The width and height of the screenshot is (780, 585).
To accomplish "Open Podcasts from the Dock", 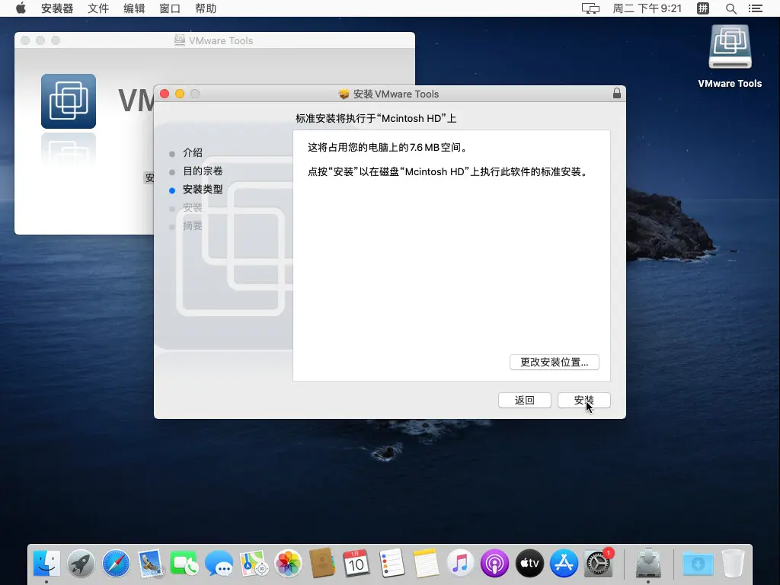I will 494,564.
